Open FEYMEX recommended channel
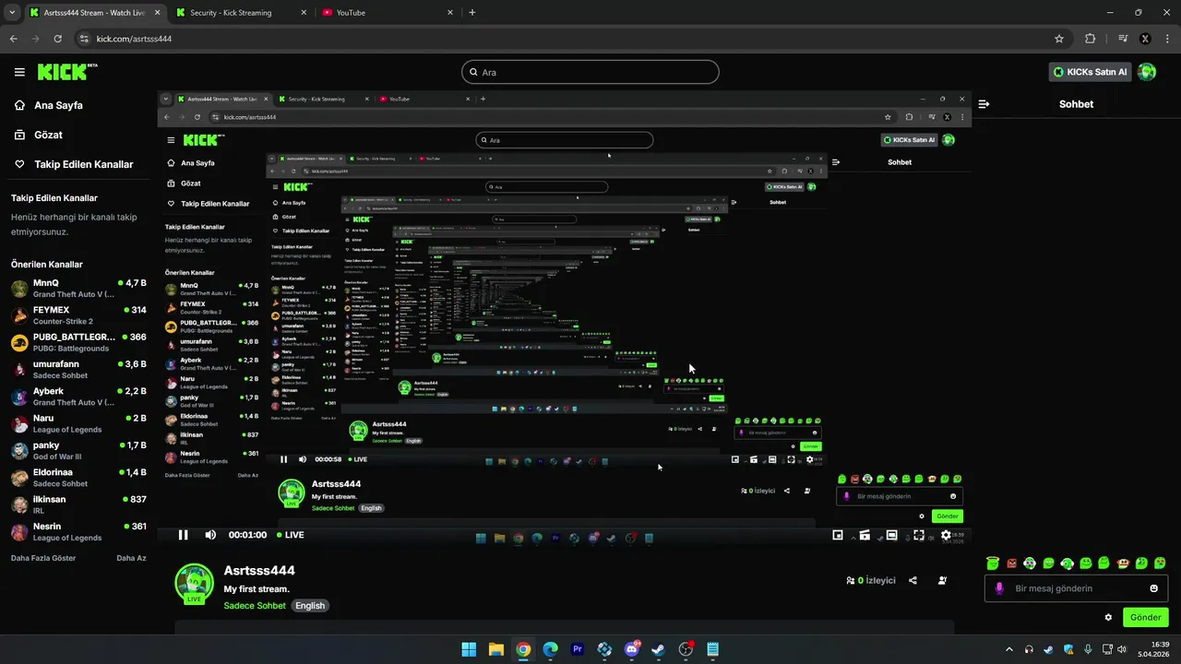 pyautogui.click(x=78, y=315)
